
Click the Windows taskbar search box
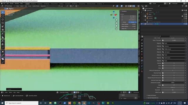pos(21,103)
